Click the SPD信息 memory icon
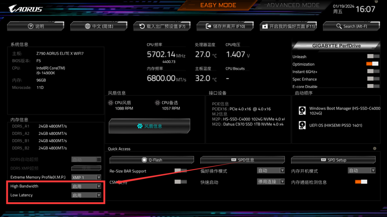The width and height of the screenshot is (387, 217). 234,160
